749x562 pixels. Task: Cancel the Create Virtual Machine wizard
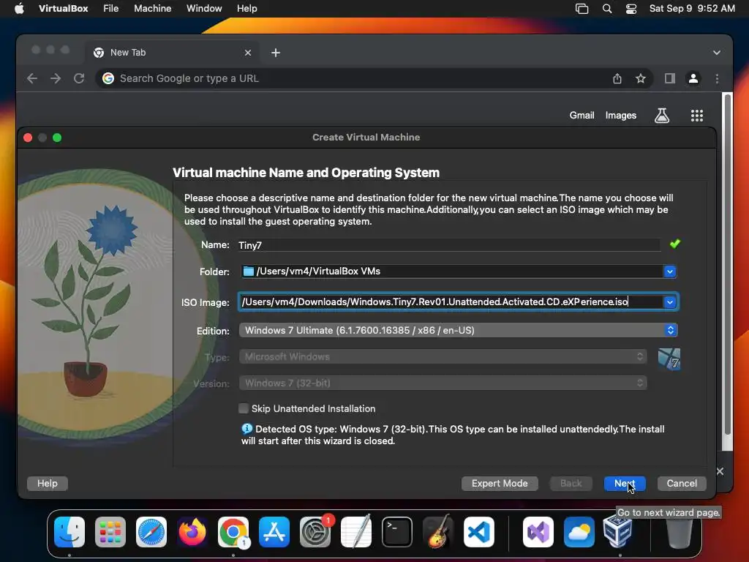tap(682, 483)
